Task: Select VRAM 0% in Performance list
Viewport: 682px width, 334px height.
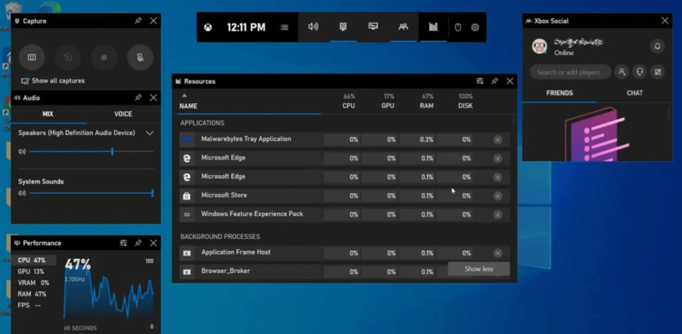Action: click(33, 283)
